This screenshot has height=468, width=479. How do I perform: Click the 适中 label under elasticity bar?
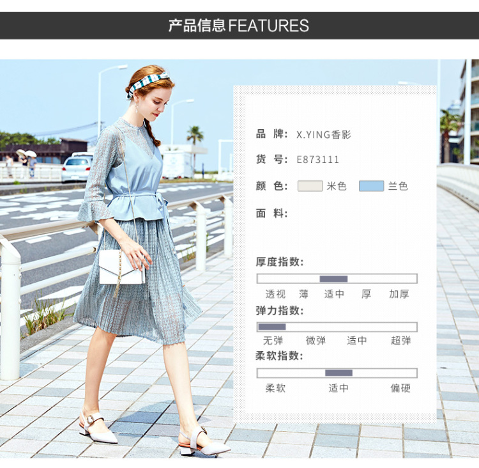[357, 340]
